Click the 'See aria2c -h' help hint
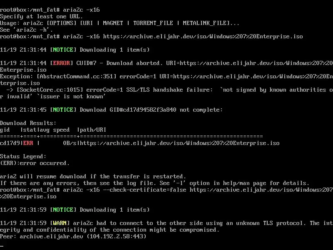333x250 pixels. (26, 30)
